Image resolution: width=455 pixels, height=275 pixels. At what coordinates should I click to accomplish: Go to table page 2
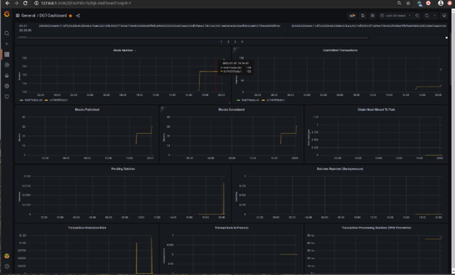click(x=228, y=42)
